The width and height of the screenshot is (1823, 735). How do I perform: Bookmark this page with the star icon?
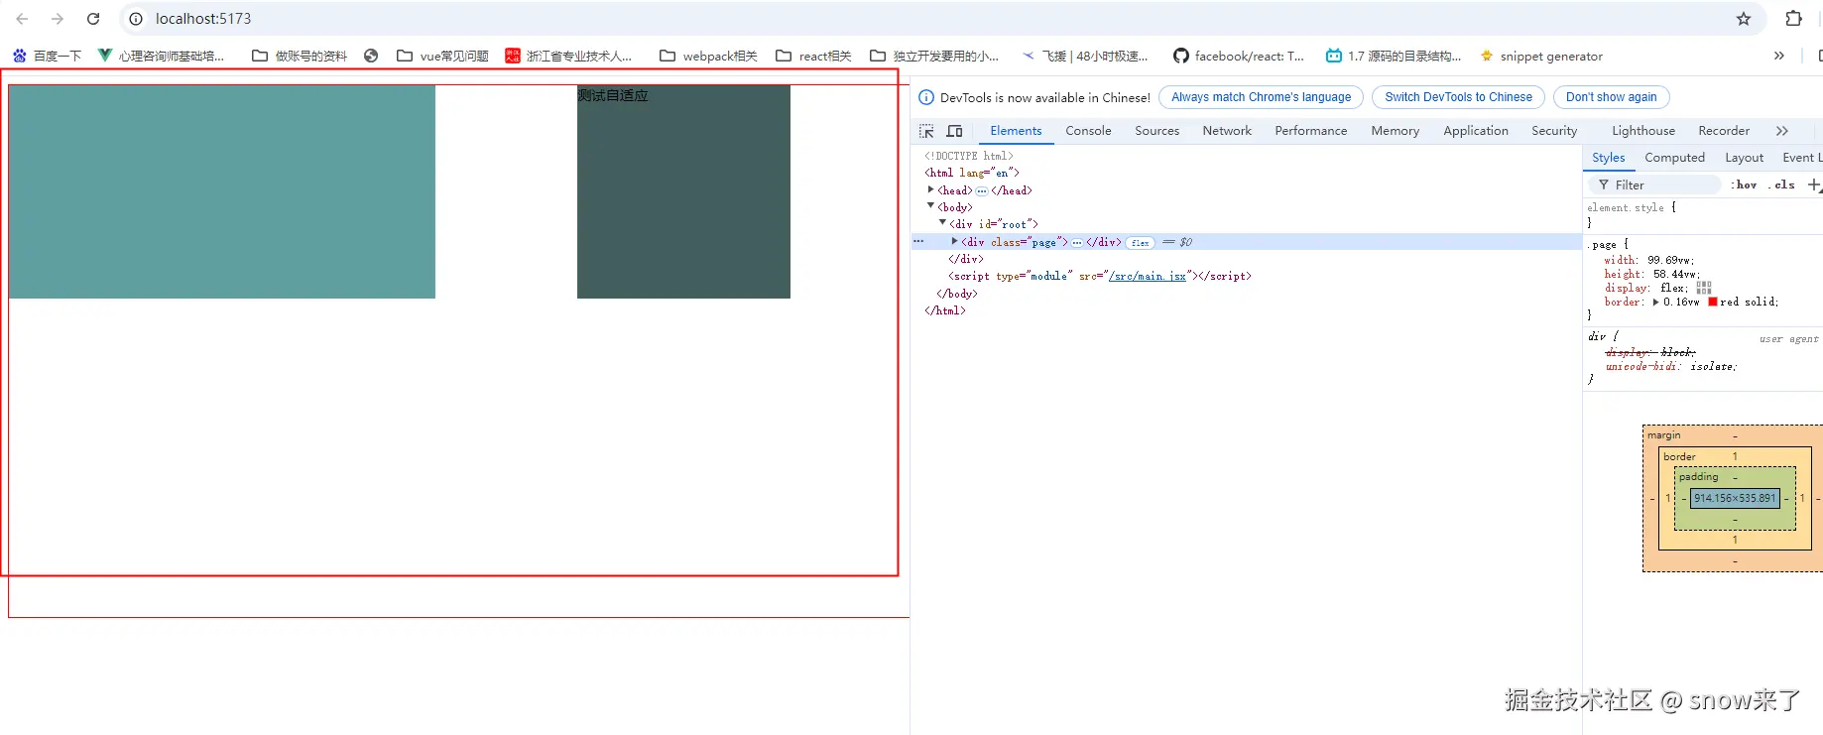click(1744, 19)
